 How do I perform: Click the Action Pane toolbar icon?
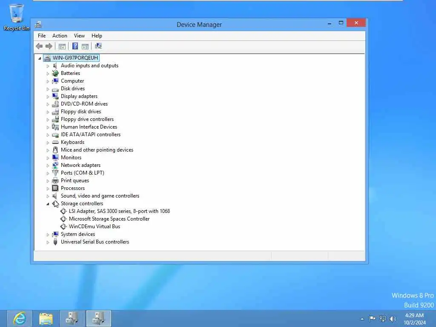tap(85, 46)
